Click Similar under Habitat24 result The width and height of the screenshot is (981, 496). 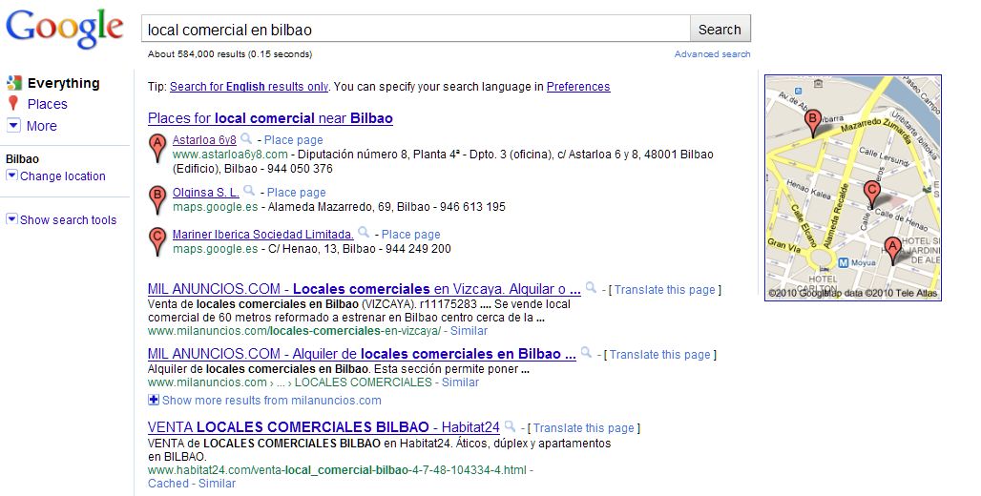tap(217, 484)
